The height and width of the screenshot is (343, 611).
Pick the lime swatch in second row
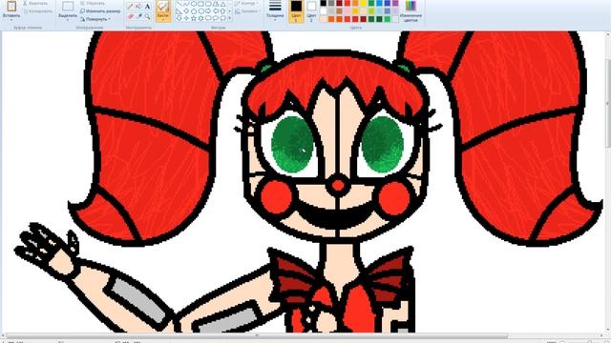click(x=371, y=11)
